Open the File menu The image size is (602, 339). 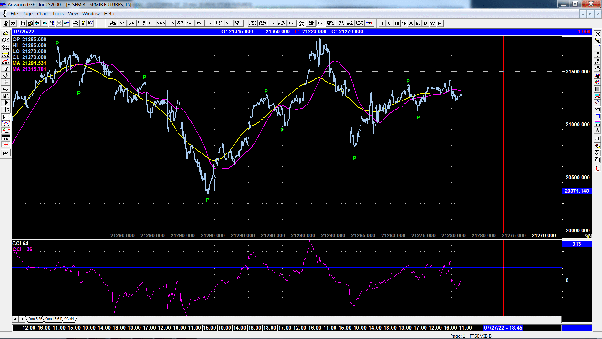[14, 14]
